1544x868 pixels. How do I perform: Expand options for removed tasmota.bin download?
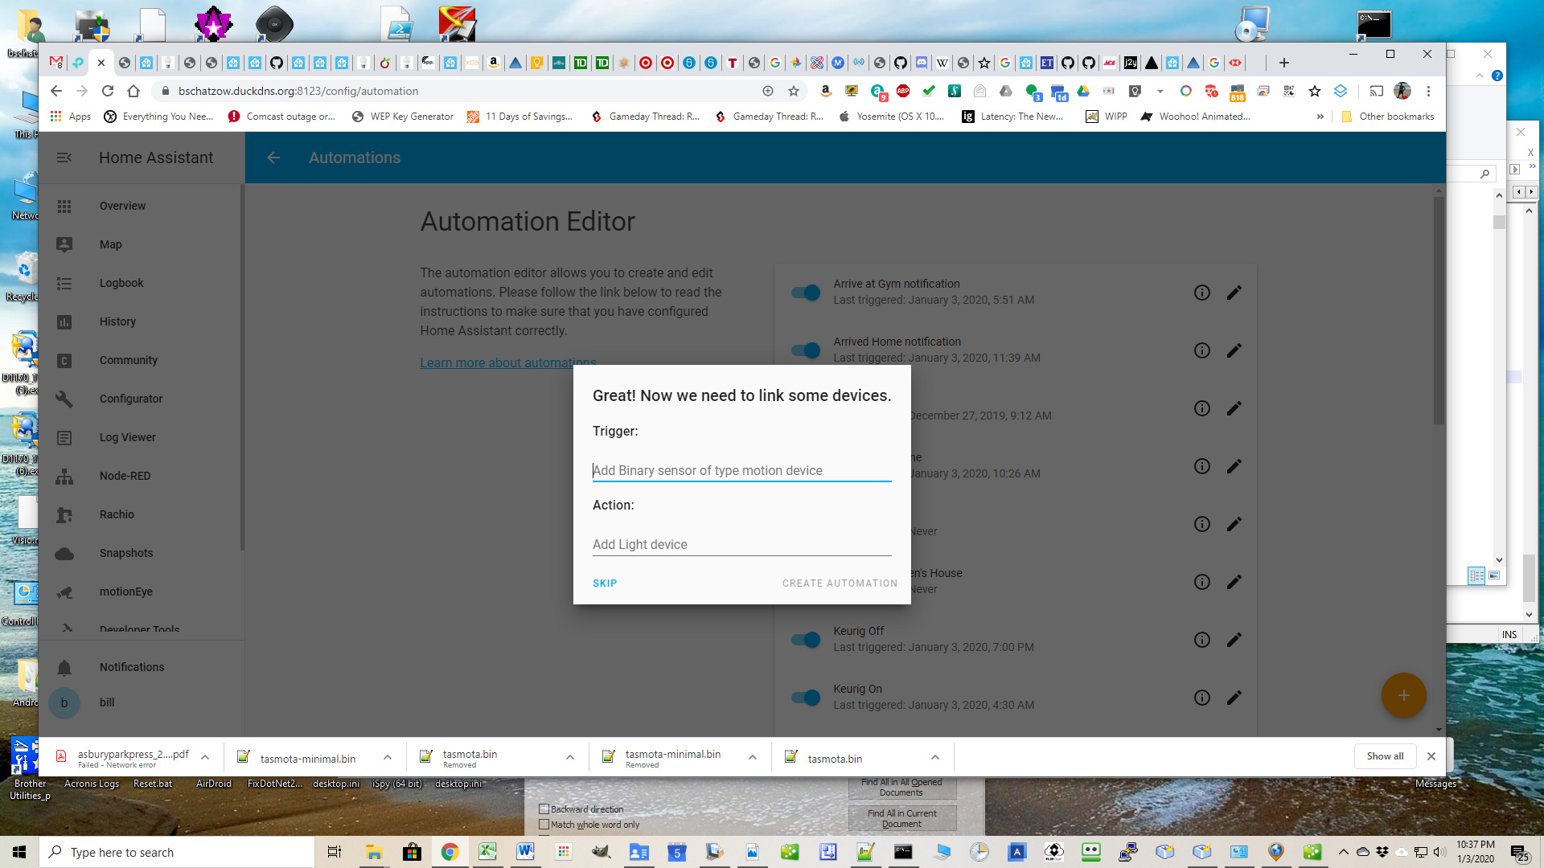(570, 757)
